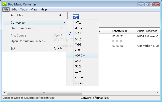Select the 00:01:56 length cell

click(118, 36)
